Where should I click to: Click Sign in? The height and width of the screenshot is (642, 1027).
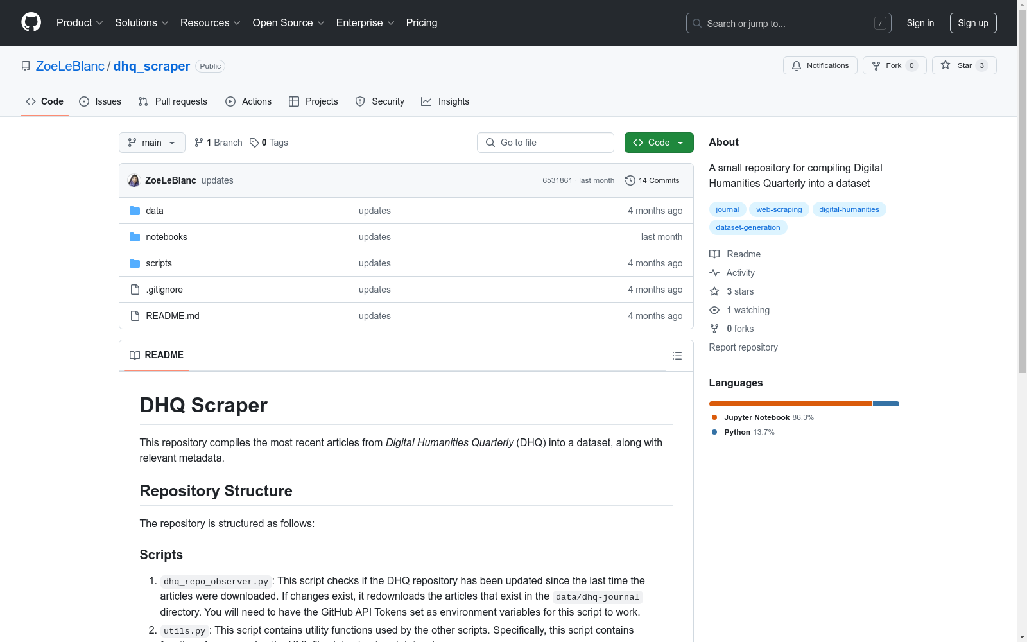pos(920,23)
